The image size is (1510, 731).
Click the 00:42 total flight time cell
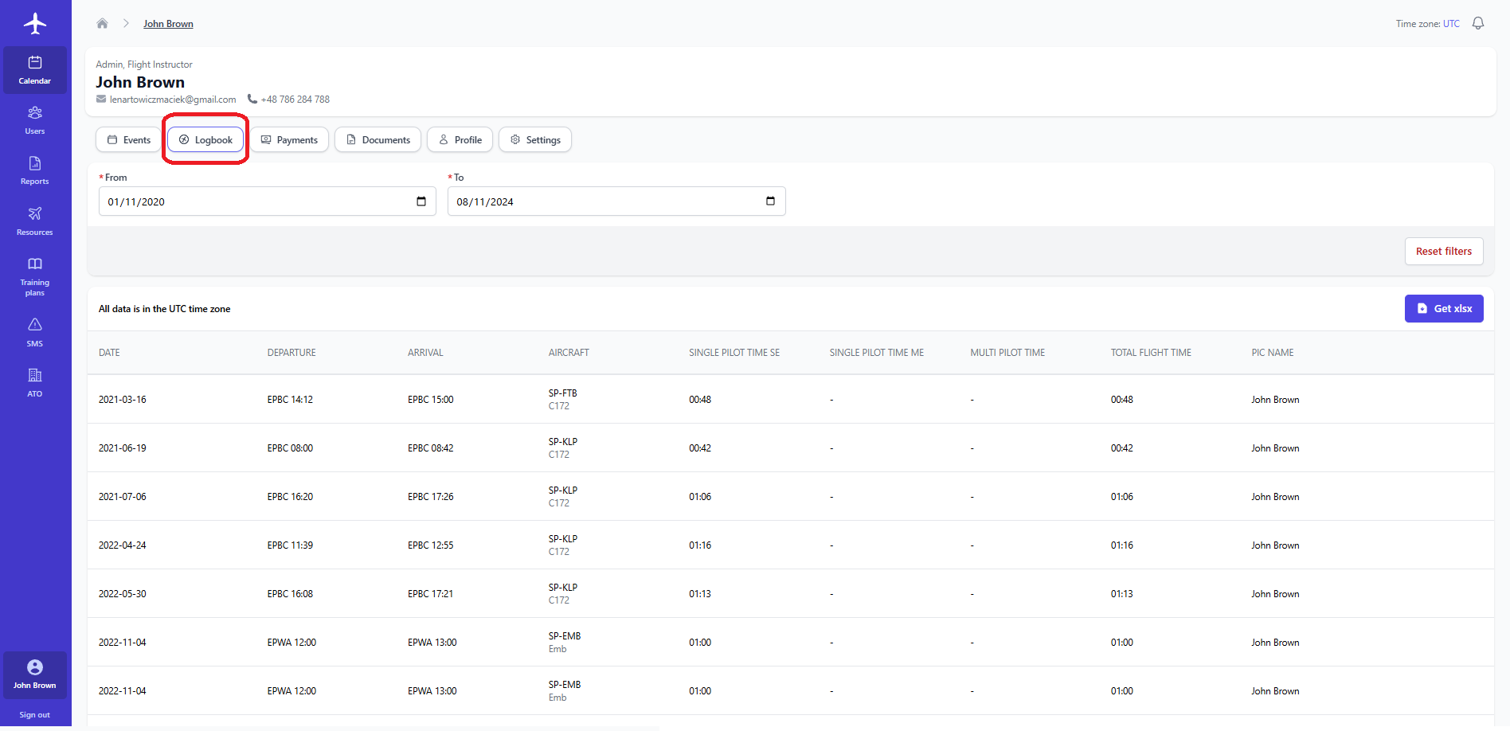1122,448
